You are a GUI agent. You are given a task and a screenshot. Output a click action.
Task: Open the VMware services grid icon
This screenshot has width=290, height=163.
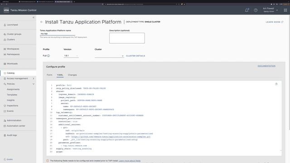click(x=285, y=10)
